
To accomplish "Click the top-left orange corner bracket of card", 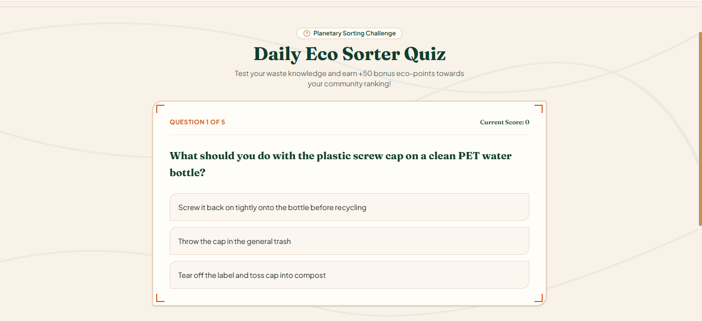I will 160,108.
